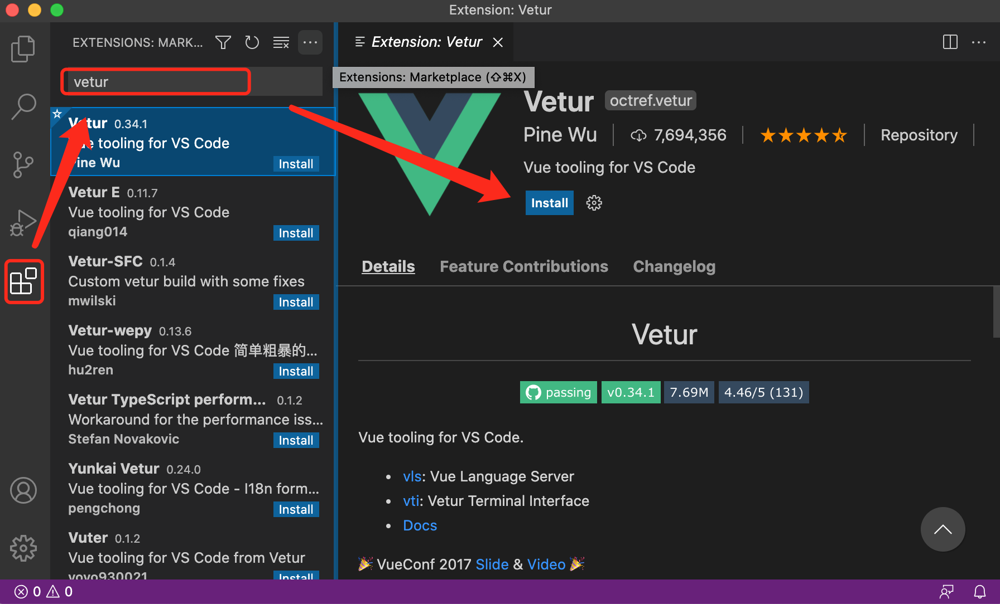Install Vetur from the list row
Image resolution: width=1000 pixels, height=604 pixels.
pyautogui.click(x=296, y=164)
